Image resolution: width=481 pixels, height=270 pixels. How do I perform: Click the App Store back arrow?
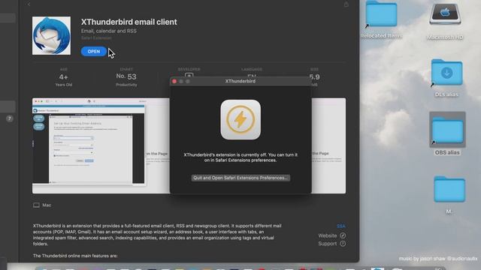pos(29,4)
